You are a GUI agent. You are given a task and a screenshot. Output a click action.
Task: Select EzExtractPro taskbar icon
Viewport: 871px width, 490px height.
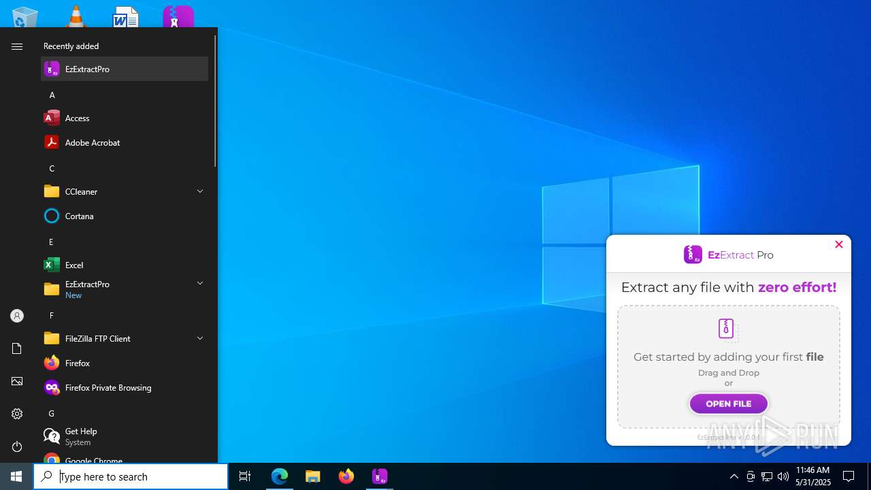click(x=380, y=476)
